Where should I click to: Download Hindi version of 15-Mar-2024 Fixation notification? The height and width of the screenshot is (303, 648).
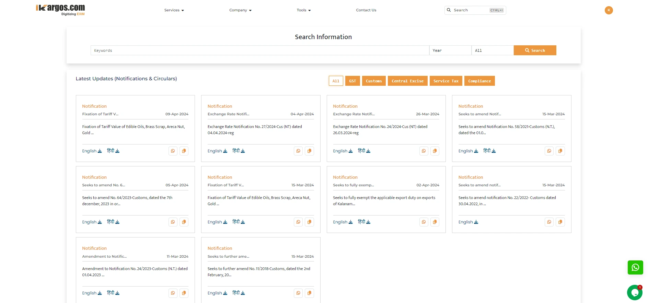(x=239, y=222)
